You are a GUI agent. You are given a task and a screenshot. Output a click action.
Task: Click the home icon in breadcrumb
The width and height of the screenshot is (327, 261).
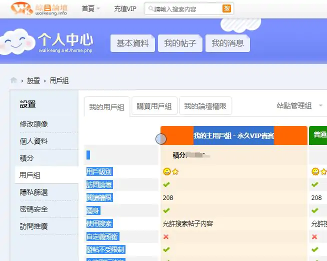click(x=14, y=80)
